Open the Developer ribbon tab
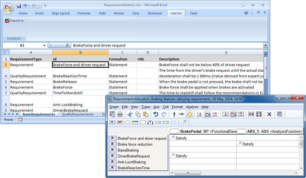This screenshot has height=178, width=306. [x=155, y=13]
